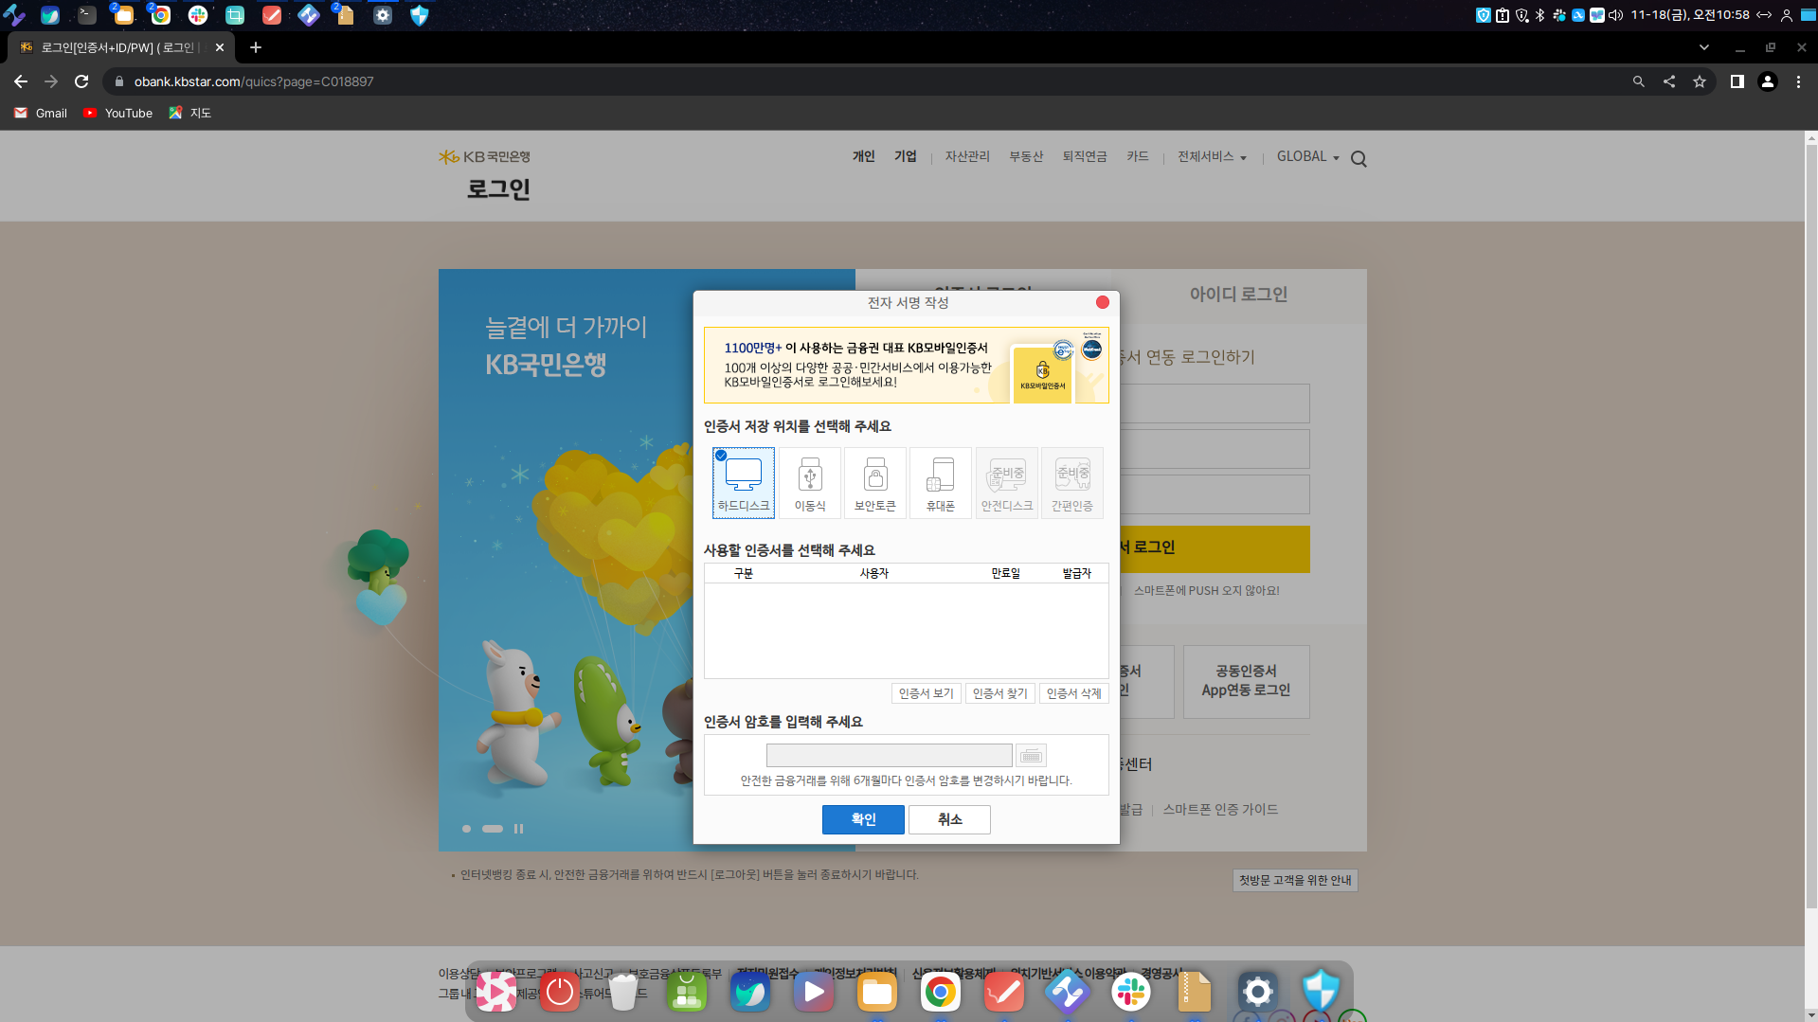Select the mobile phone (휴대폰) storage icon
1818x1022 pixels.
pyautogui.click(x=940, y=482)
